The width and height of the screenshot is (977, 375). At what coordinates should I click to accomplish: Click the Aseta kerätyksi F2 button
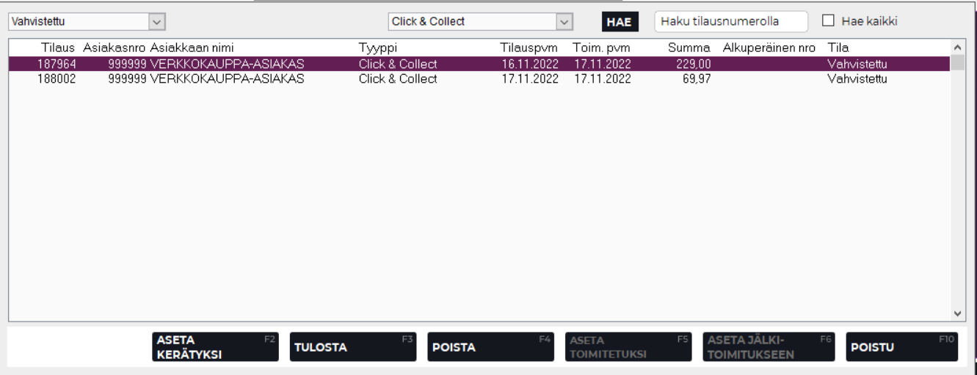tap(215, 347)
